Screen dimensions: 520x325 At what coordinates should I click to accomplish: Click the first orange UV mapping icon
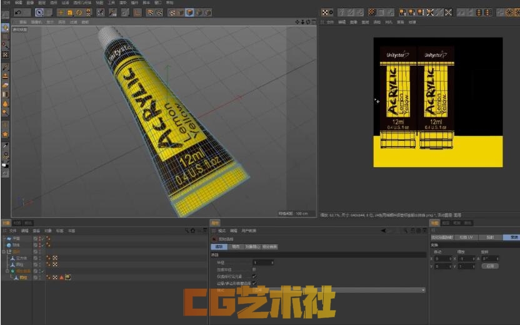pyautogui.click(x=402, y=12)
